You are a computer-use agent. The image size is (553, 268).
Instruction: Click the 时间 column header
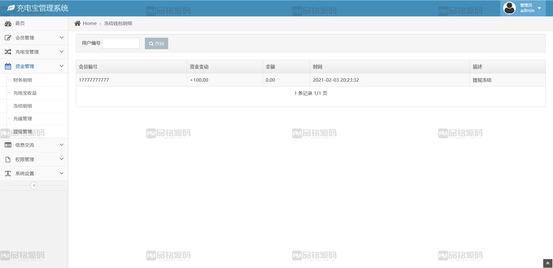[x=390, y=67]
